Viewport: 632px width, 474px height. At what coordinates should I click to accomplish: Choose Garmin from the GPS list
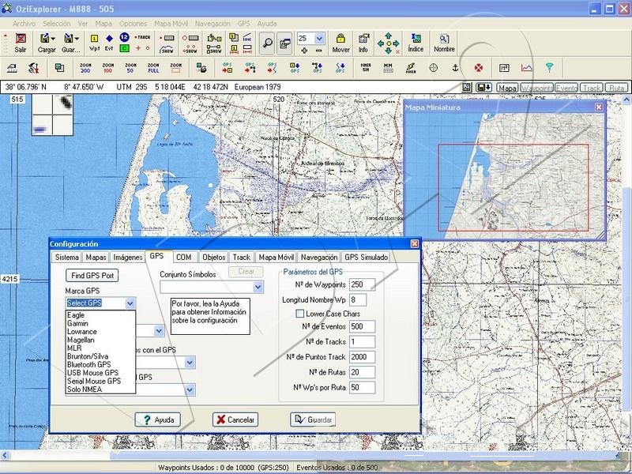coord(77,323)
